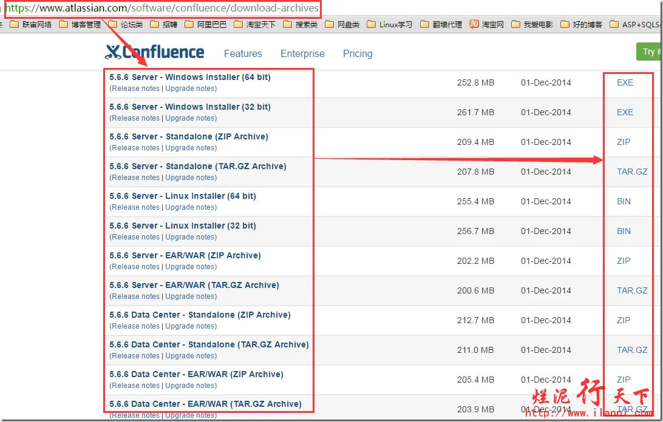Download ZIP for Server EAR/WAR archive
Image resolution: width=663 pixels, height=422 pixels.
coord(624,261)
